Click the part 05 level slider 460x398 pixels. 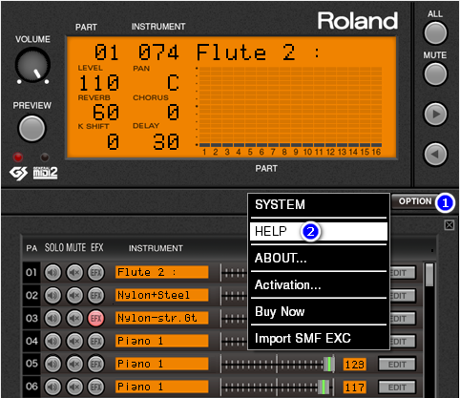278,364
